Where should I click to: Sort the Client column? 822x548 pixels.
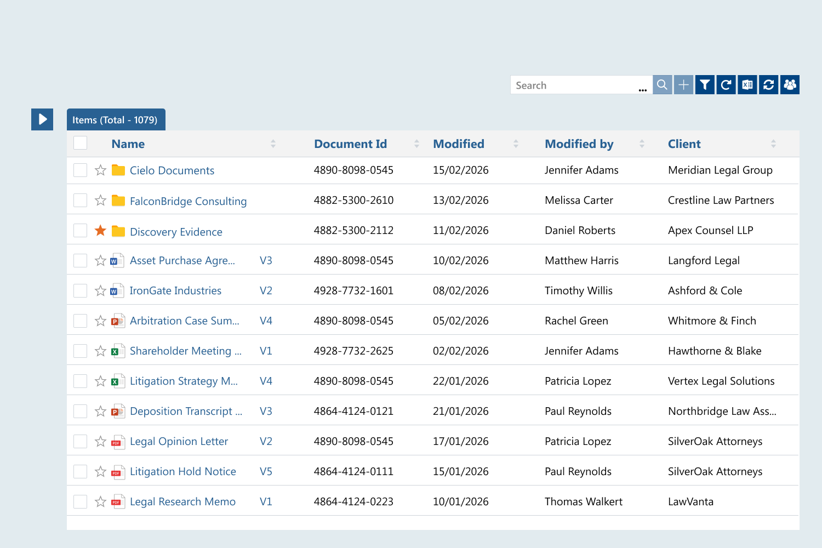click(773, 143)
